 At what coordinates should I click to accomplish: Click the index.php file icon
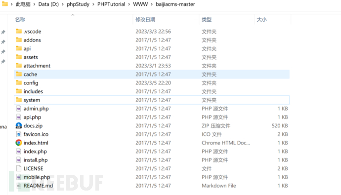(x=19, y=152)
